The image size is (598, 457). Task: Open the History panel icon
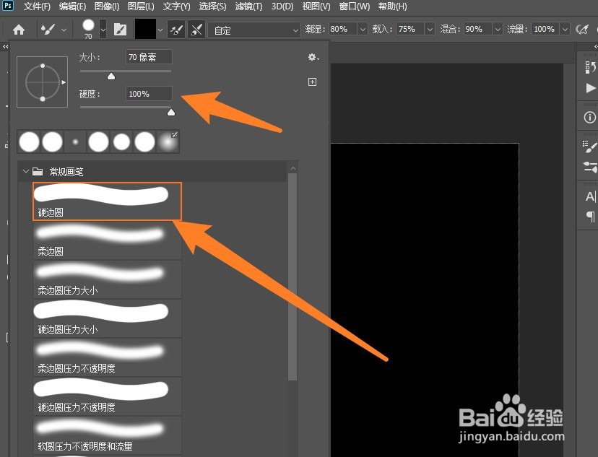click(589, 67)
